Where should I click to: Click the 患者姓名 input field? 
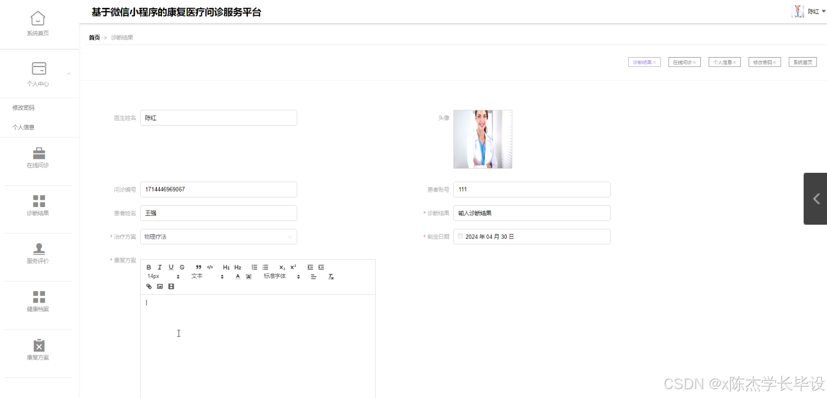pyautogui.click(x=219, y=213)
